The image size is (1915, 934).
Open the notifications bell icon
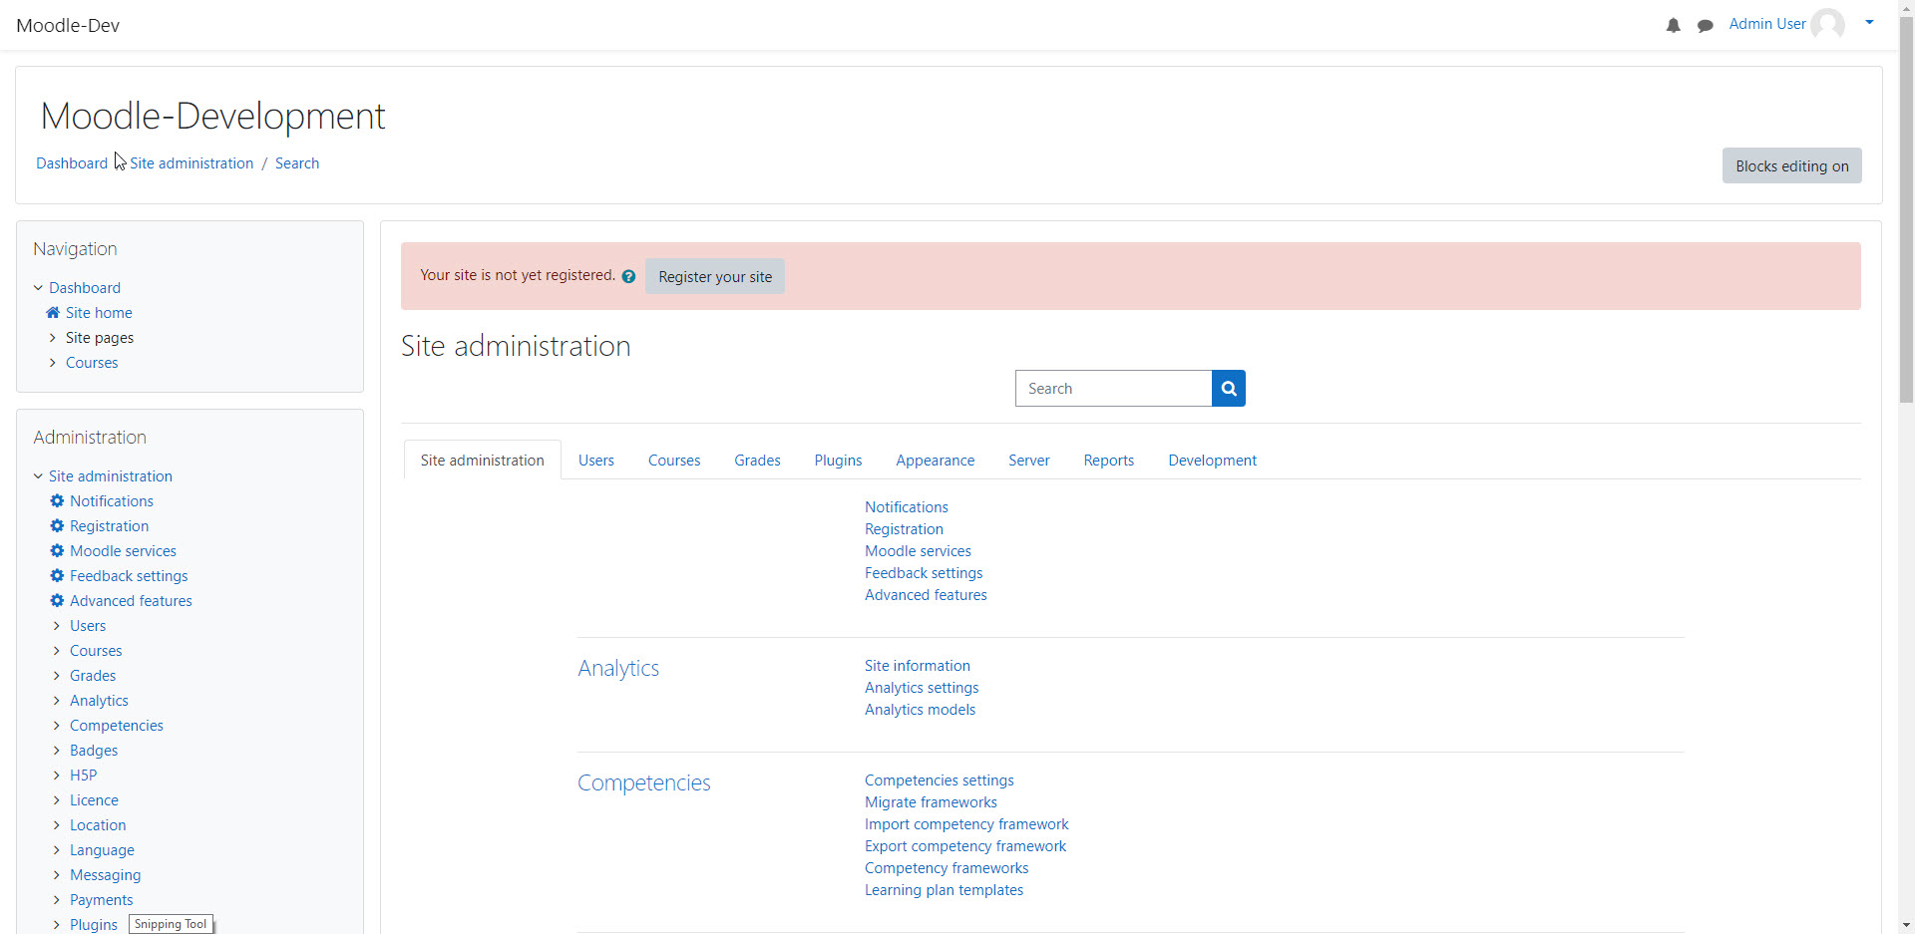point(1673,25)
